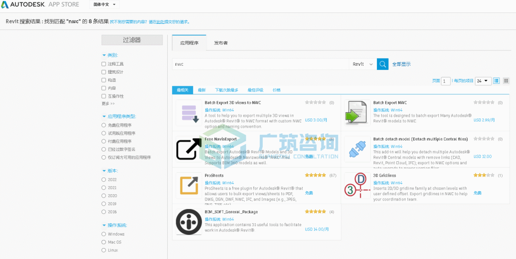Image resolution: width=516 pixels, height=259 pixels.
Task: Open items-per-page 24 dropdown
Action: [483, 81]
